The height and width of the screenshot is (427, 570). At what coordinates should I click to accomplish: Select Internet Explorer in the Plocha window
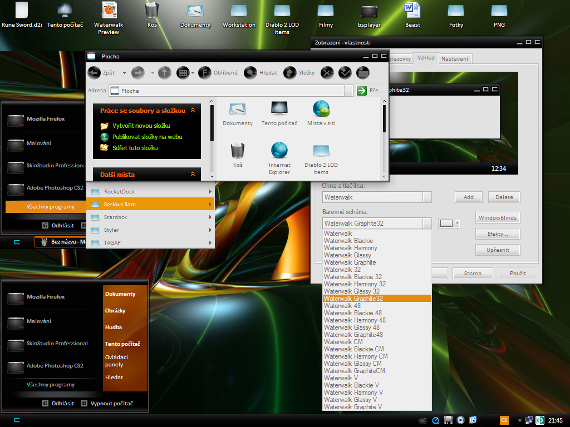[279, 158]
